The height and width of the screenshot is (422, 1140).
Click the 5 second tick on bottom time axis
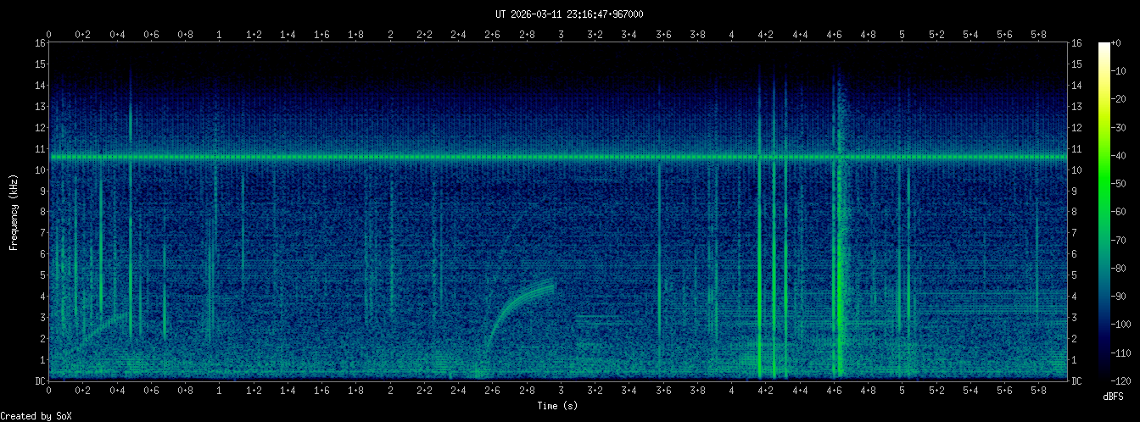(x=902, y=391)
